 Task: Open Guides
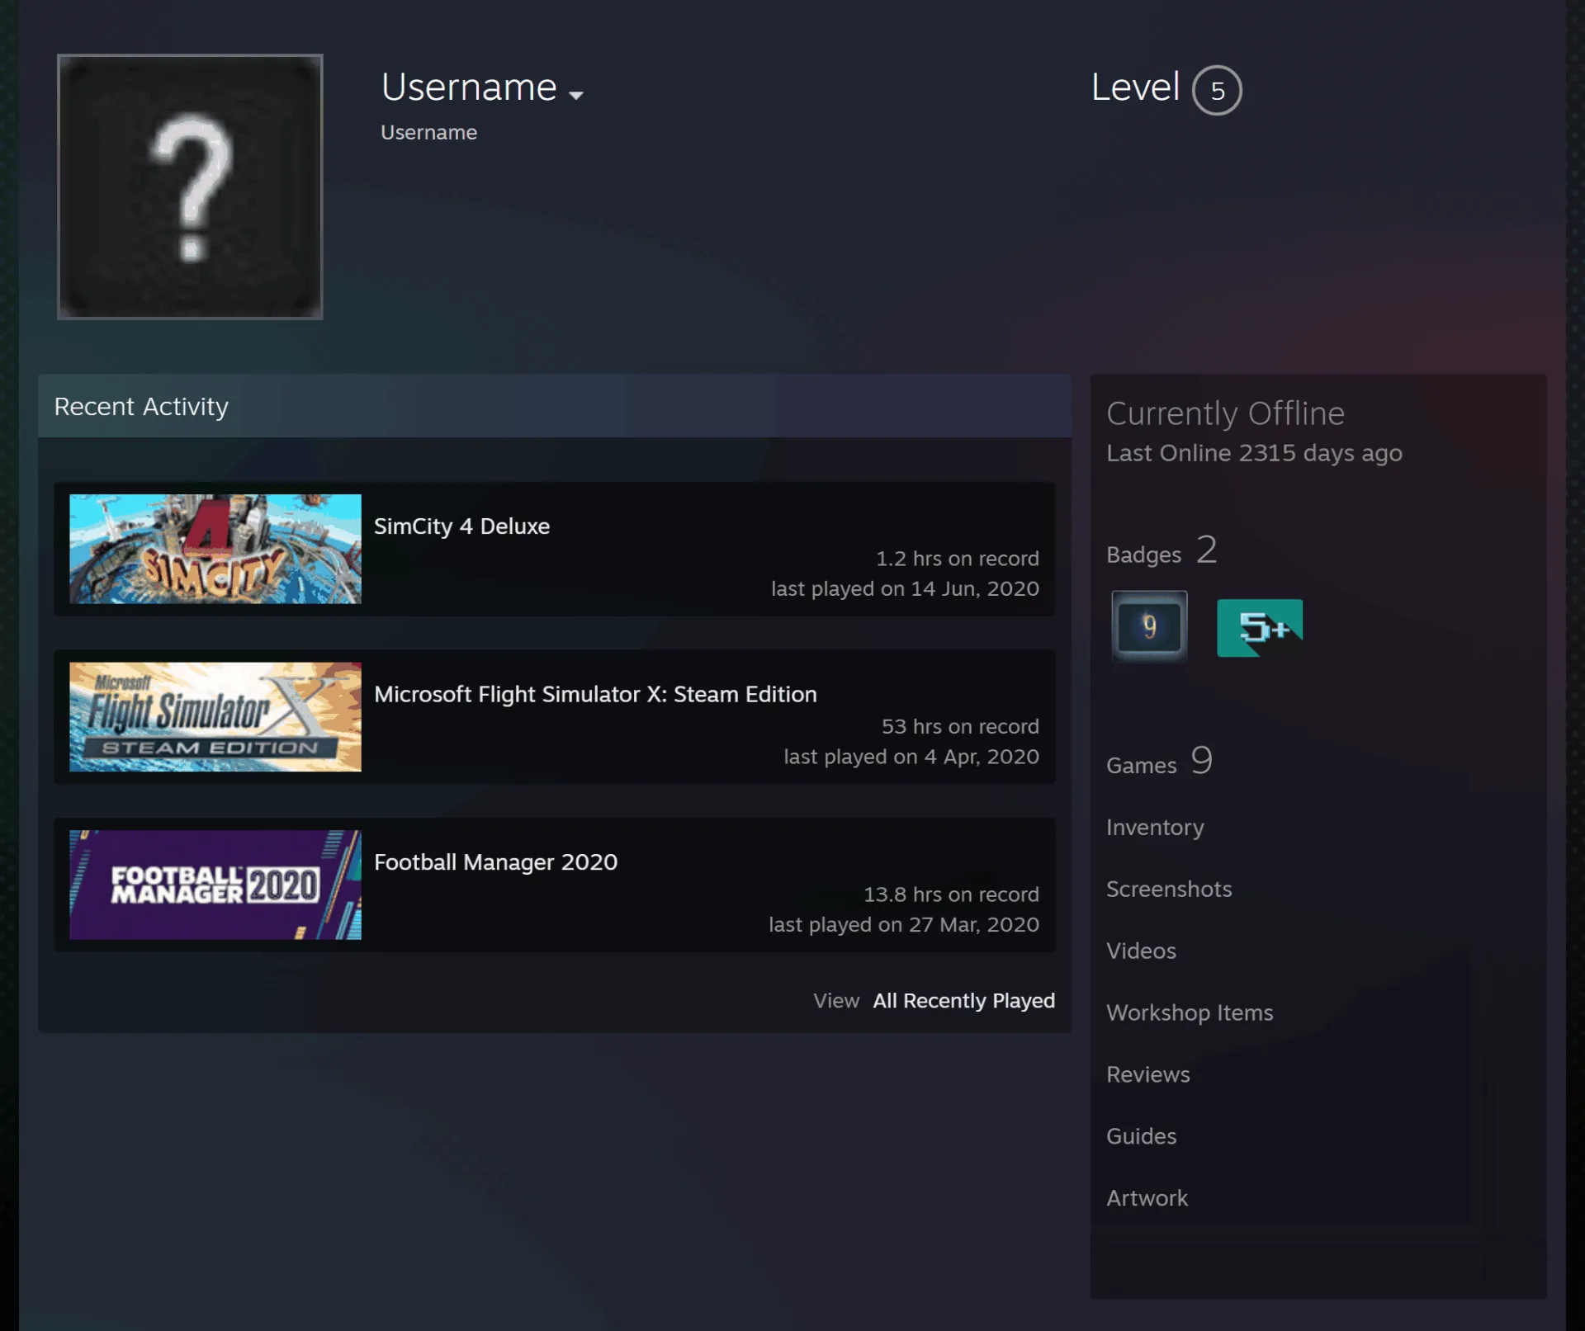click(x=1141, y=1136)
